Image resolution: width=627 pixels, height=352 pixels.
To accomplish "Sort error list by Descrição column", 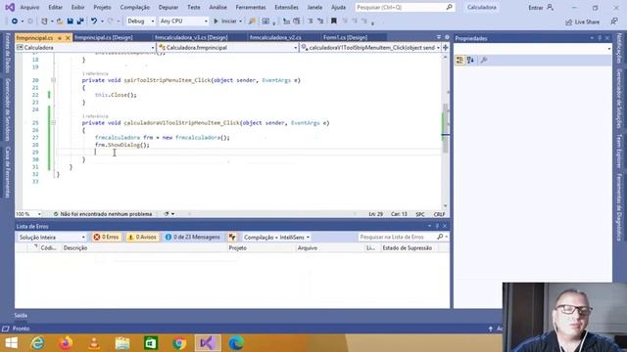I will (144, 247).
